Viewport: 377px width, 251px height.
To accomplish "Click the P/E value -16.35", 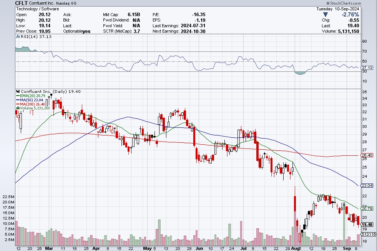I will tap(199, 15).
